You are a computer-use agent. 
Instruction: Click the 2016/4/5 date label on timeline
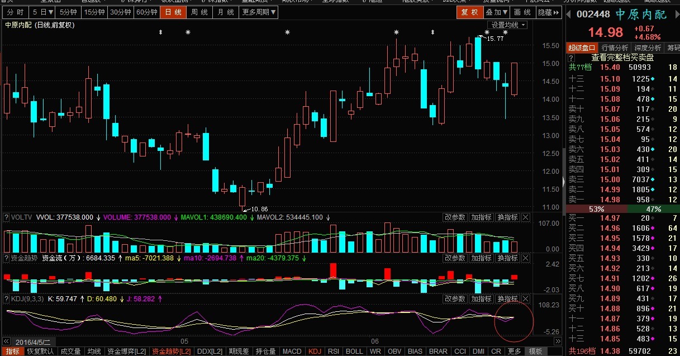pyautogui.click(x=33, y=341)
